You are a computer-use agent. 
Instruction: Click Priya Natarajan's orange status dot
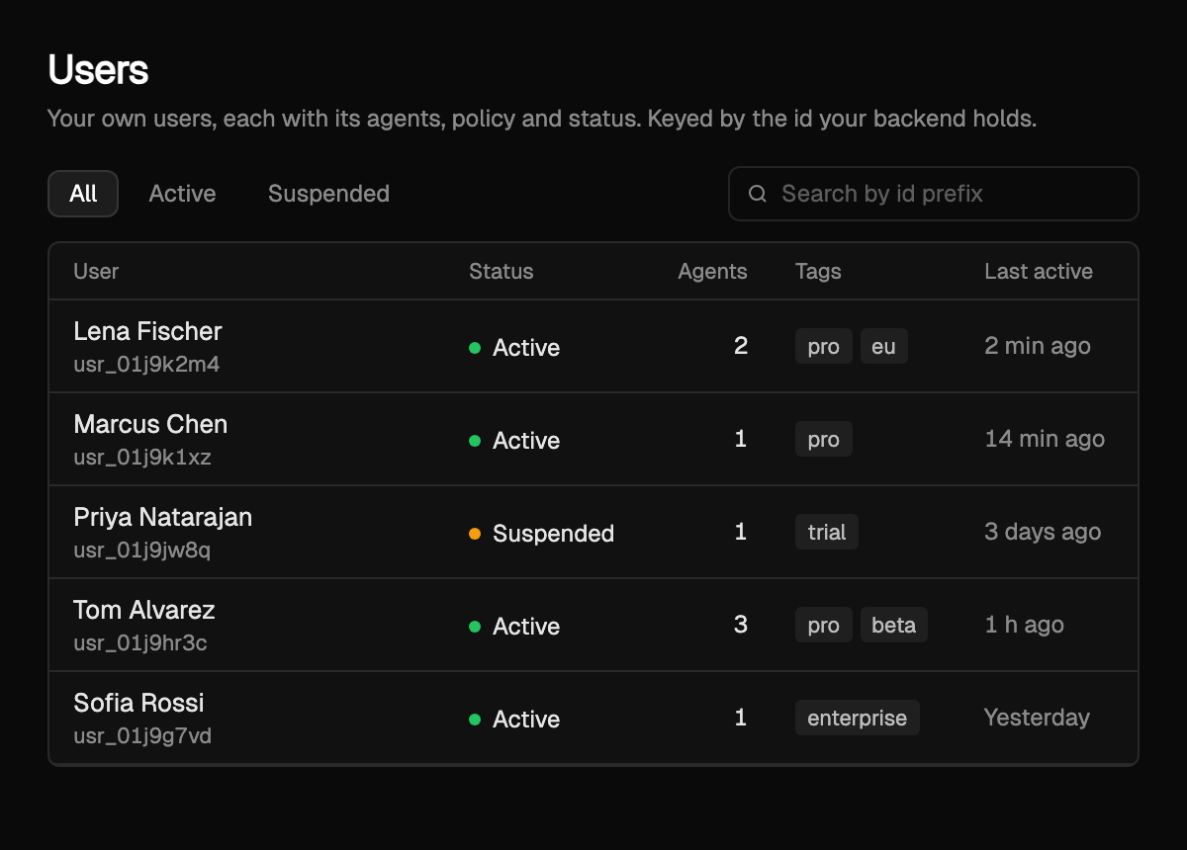click(x=475, y=534)
